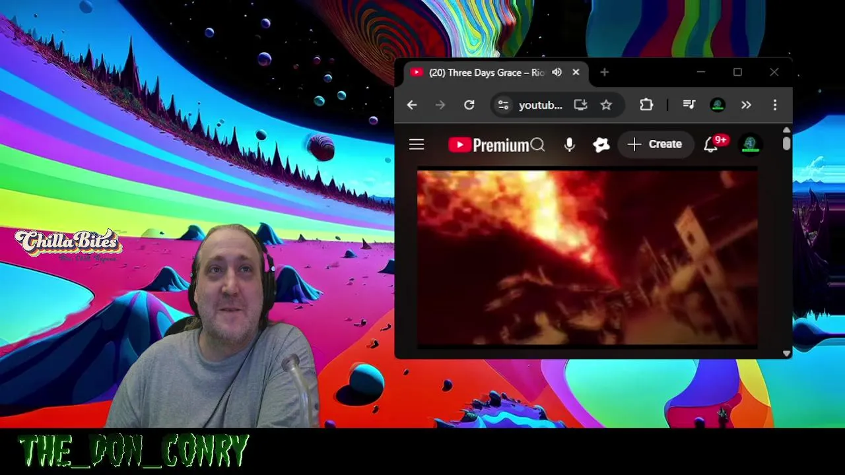The width and height of the screenshot is (845, 475).
Task: Open site information icon in address bar
Action: tap(503, 105)
